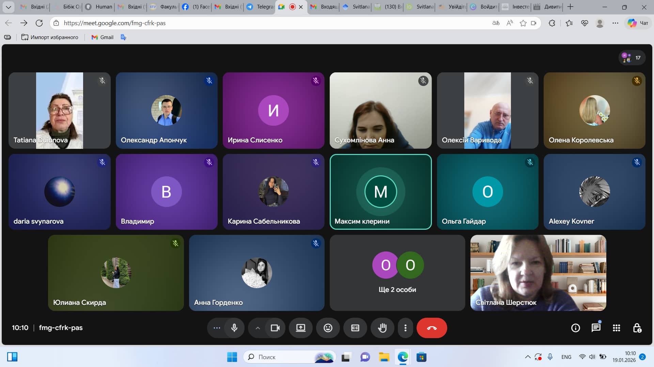Toggle the microphone mute button
The height and width of the screenshot is (367, 654).
pos(234,328)
